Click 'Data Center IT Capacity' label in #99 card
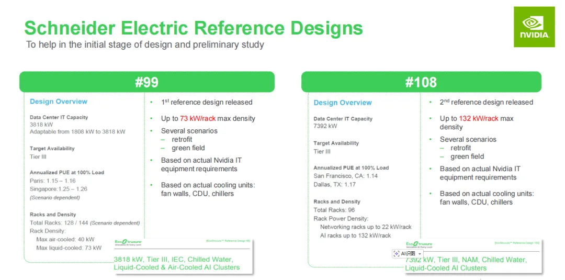565x280 pixels. (59, 117)
